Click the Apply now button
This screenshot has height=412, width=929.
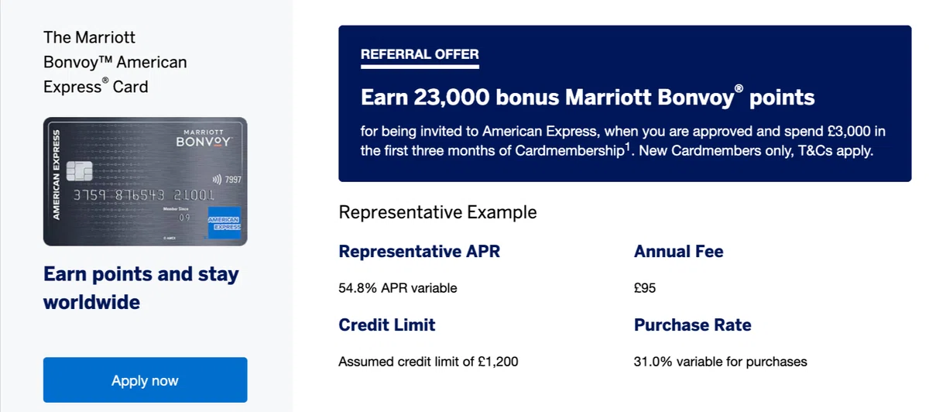point(145,380)
